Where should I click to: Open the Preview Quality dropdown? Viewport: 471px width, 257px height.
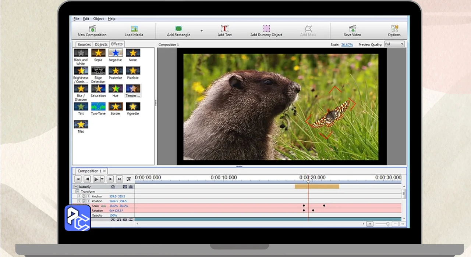394,44
